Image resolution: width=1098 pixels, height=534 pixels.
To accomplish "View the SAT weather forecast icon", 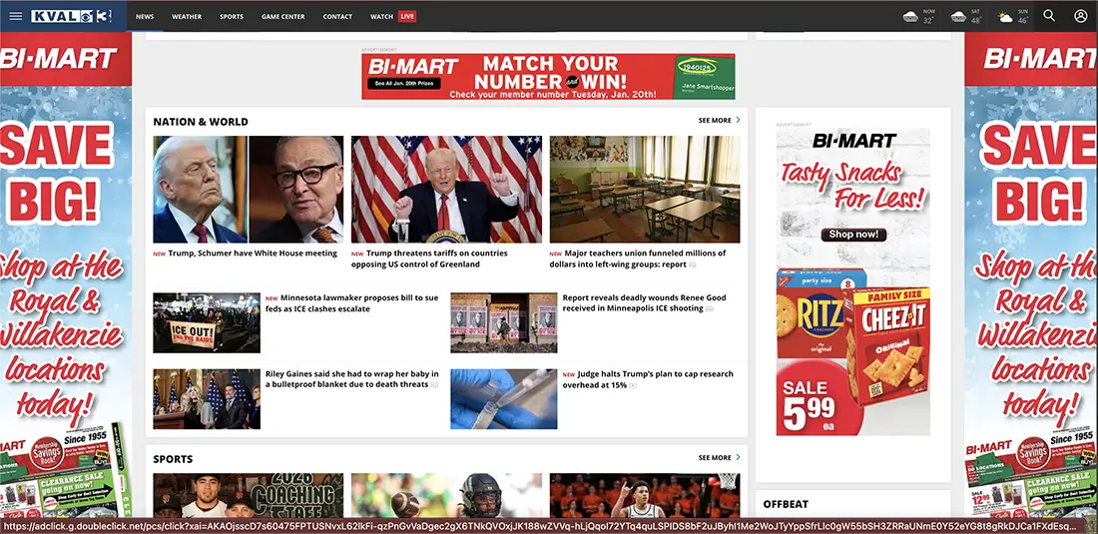I will tap(958, 17).
